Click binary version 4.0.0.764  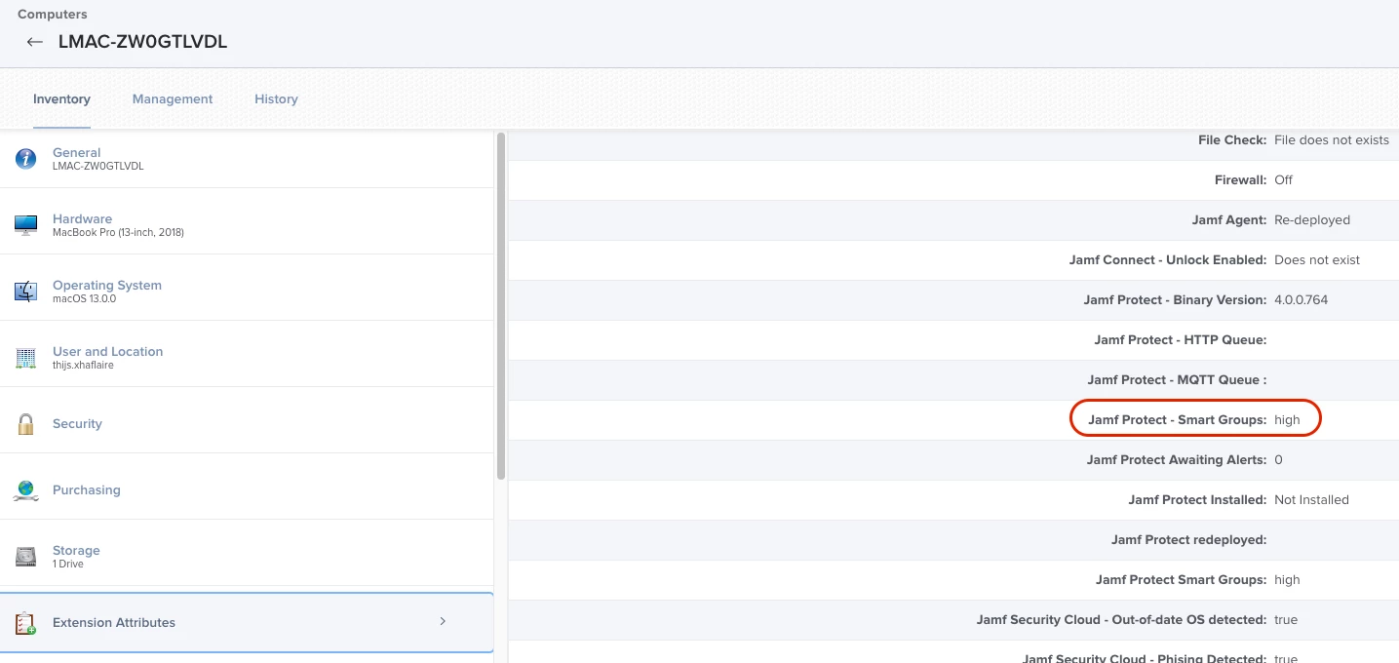1302,300
